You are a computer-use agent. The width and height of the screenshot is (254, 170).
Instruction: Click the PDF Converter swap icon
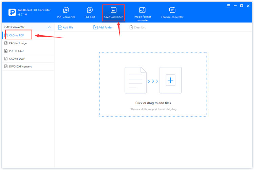(66, 10)
